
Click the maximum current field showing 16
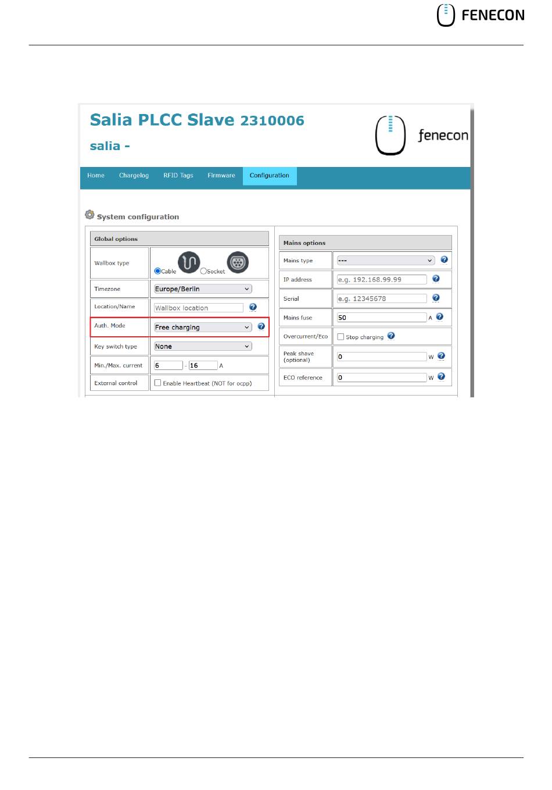203,365
